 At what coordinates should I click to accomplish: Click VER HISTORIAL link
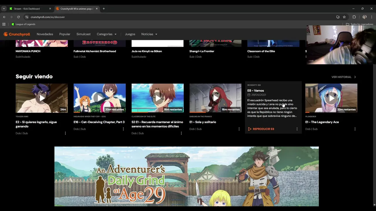point(341,77)
